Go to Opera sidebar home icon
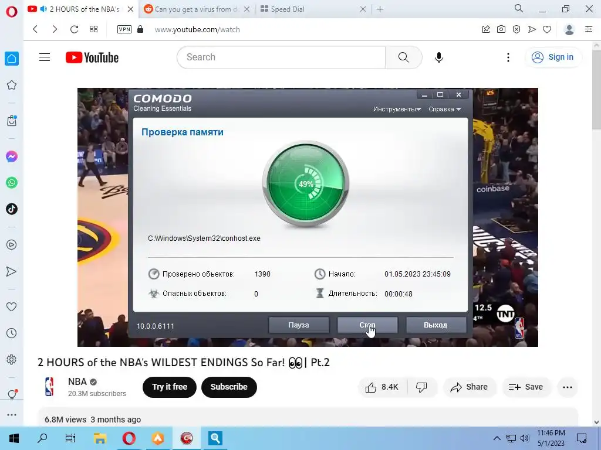 click(12, 58)
